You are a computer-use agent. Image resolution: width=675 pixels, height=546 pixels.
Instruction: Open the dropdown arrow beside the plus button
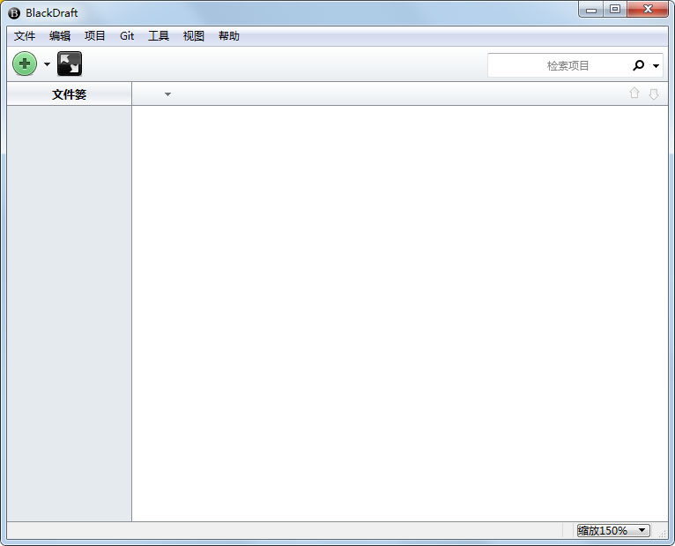47,64
